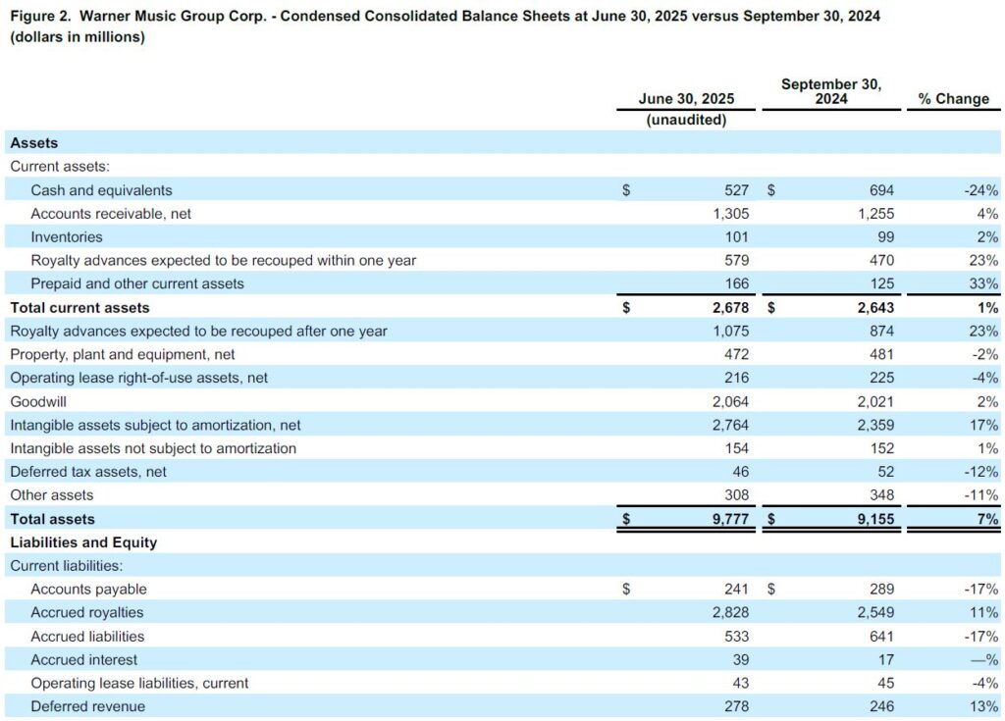Click 'Operating lease liabilities, current' label
1005x721 pixels.
coord(139,683)
